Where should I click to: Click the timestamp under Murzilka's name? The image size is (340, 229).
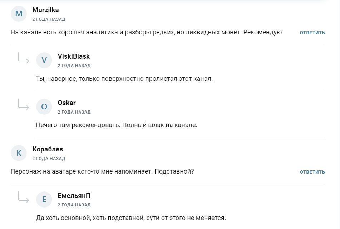(49, 19)
